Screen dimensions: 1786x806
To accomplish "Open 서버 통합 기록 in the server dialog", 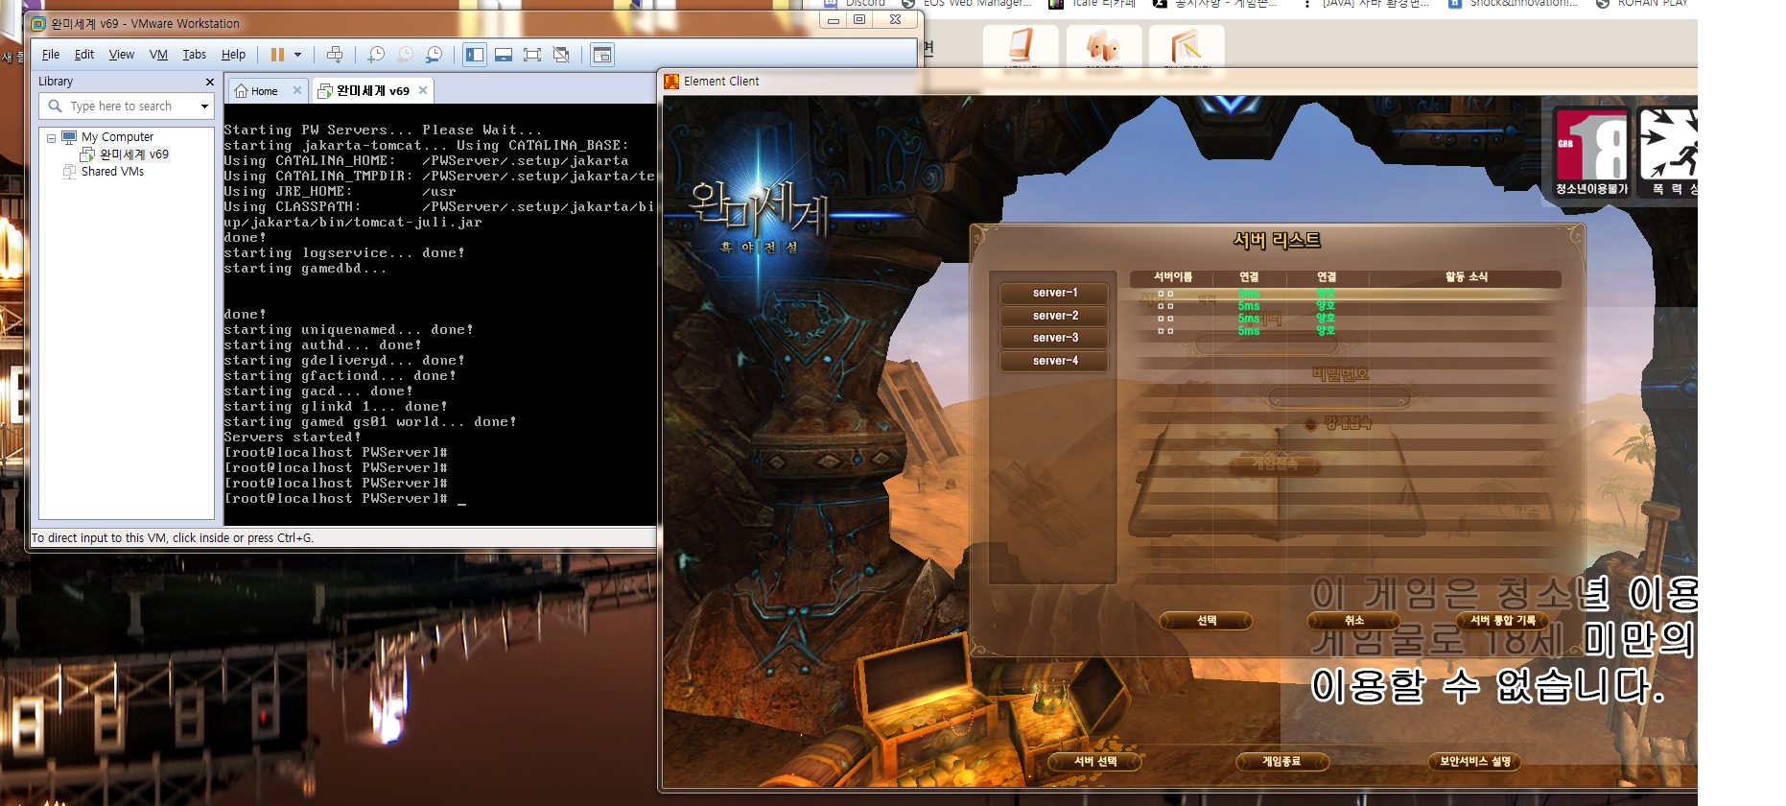I will [x=1503, y=621].
